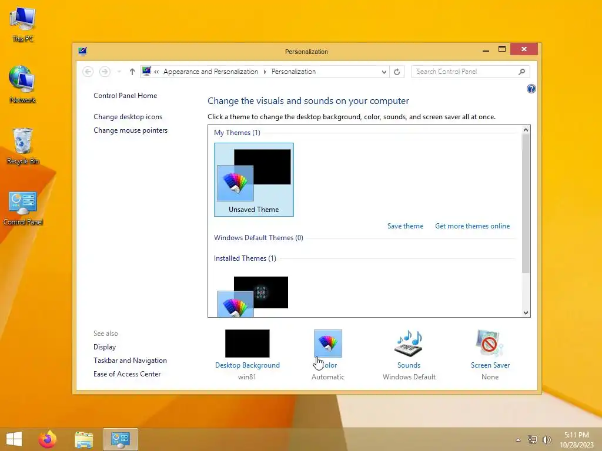Click the address bar Control Panel icon

(146, 71)
